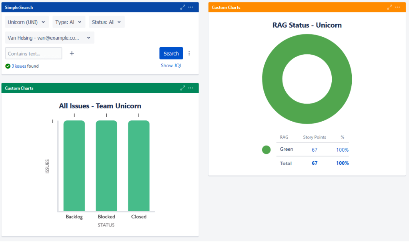Screen dimensions: 409x242
Task: Expand the Type: All dropdown
Action: coord(68,22)
